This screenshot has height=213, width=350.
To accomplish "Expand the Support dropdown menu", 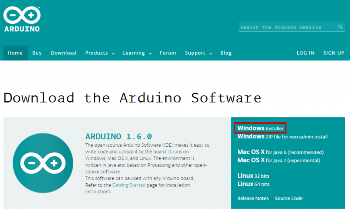I will [198, 53].
